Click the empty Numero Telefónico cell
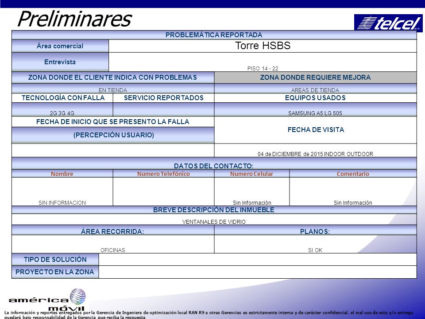Screen dimensions: 425x319 pyautogui.click(x=163, y=191)
